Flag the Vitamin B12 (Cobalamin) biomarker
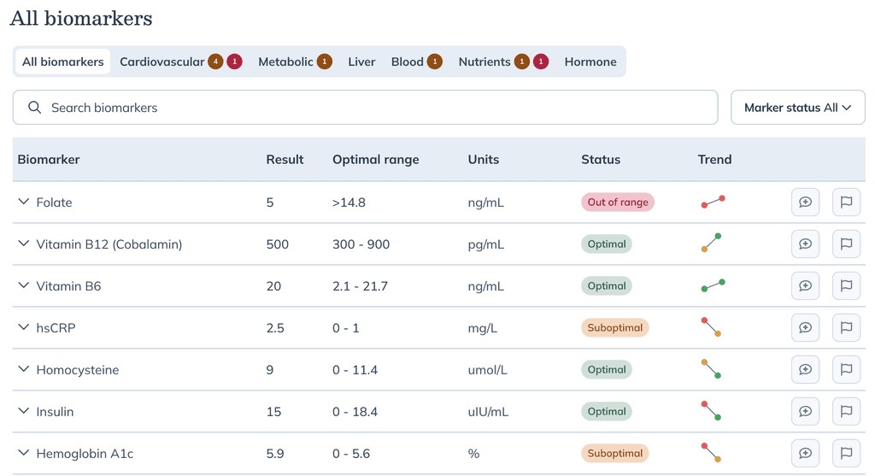This screenshot has width=875, height=476. coord(846,244)
